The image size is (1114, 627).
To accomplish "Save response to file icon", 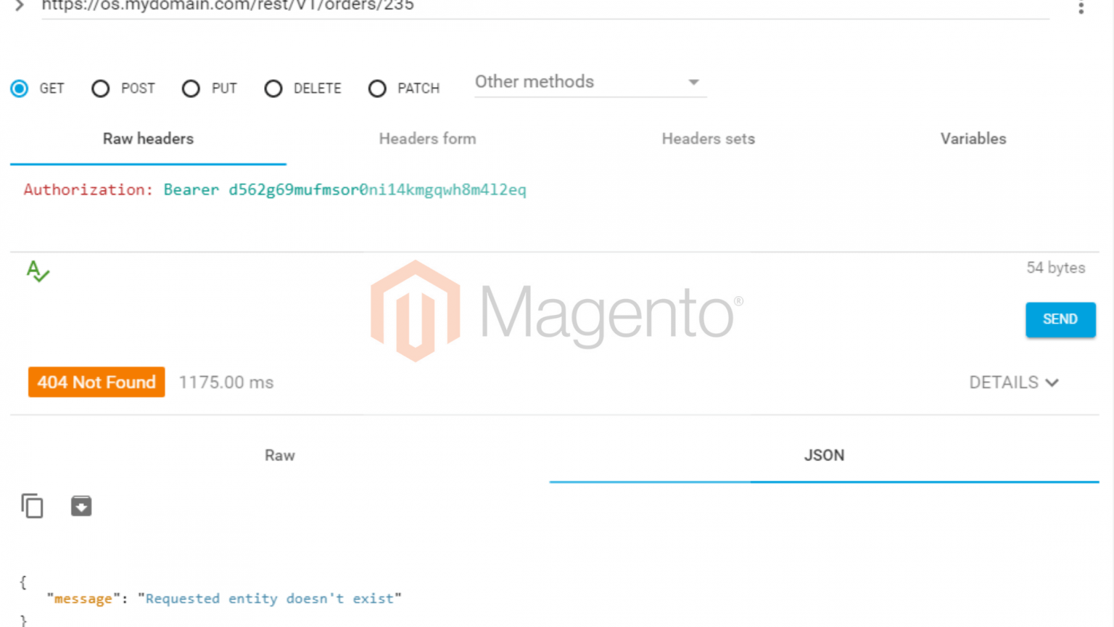I will click(81, 506).
